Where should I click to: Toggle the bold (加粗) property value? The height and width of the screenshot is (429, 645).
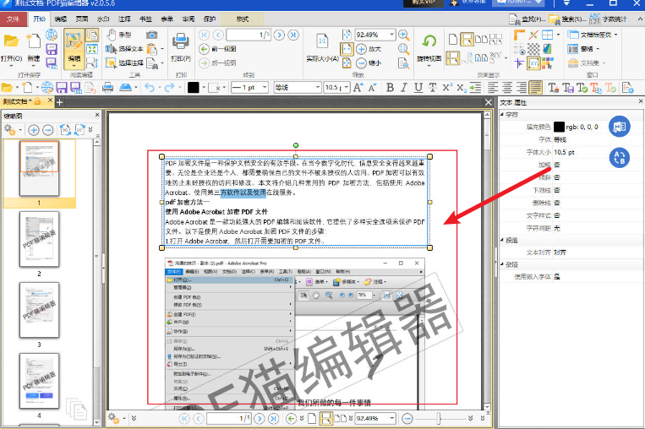point(557,165)
